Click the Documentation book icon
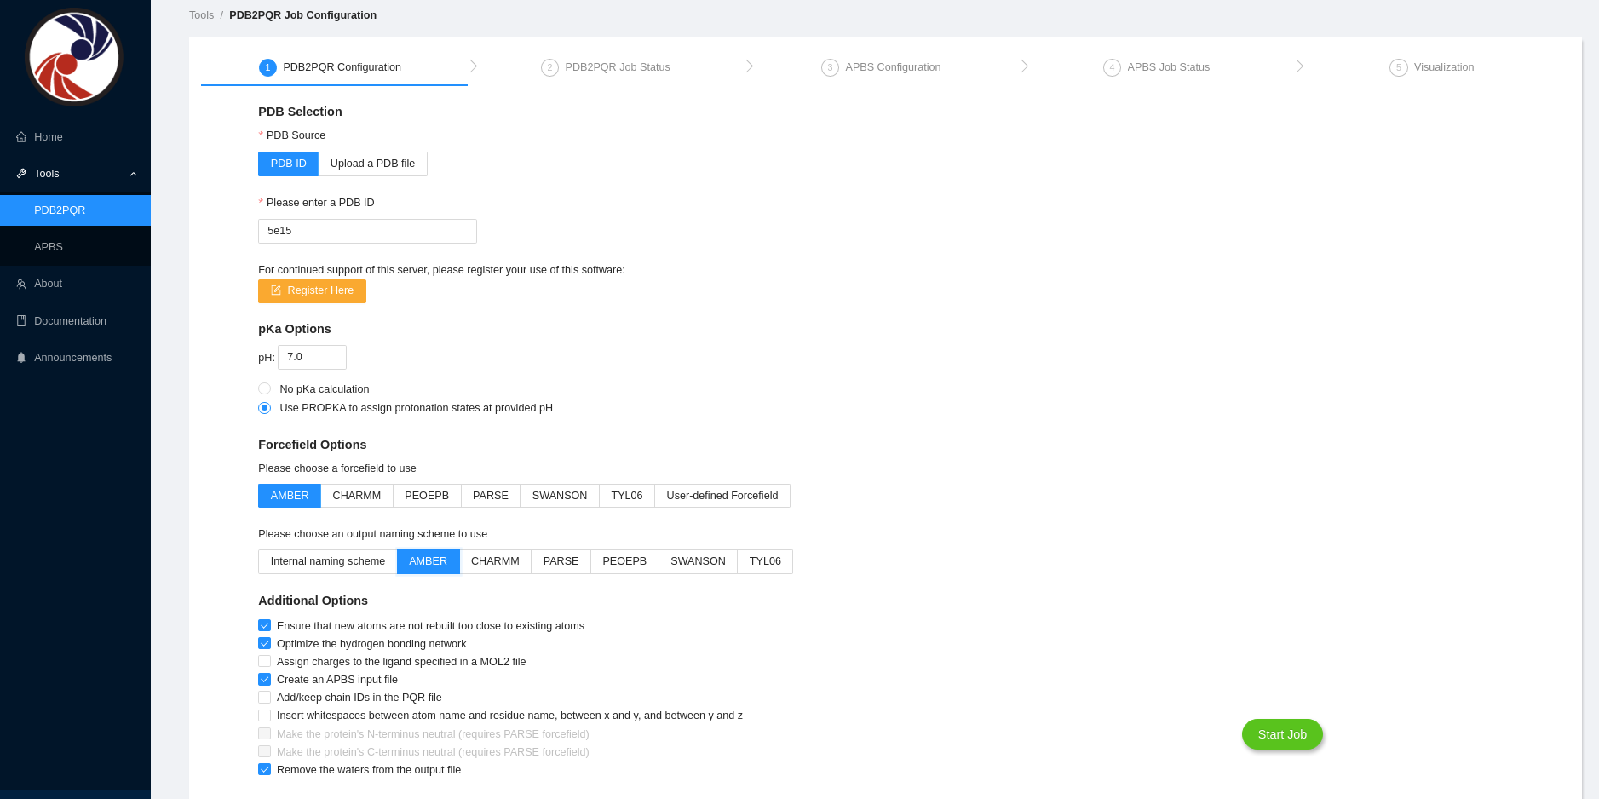The image size is (1599, 799). click(21, 321)
